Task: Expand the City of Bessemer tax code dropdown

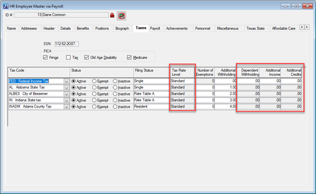Action: coord(67,94)
